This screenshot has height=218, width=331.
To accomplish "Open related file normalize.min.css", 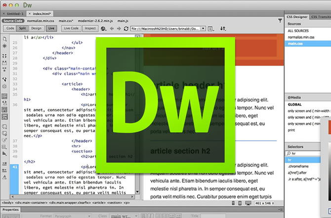I will (41, 21).
